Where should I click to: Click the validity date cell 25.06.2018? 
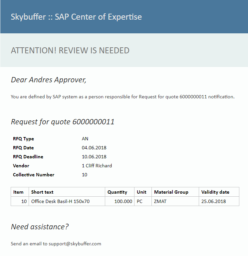coord(213,201)
